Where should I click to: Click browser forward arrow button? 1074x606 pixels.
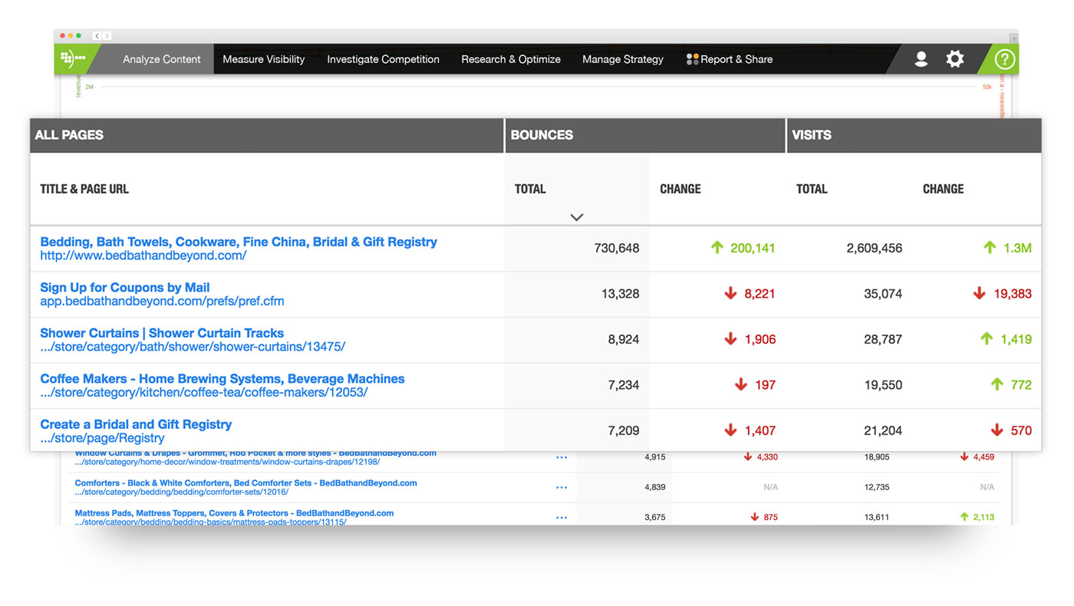(x=107, y=36)
